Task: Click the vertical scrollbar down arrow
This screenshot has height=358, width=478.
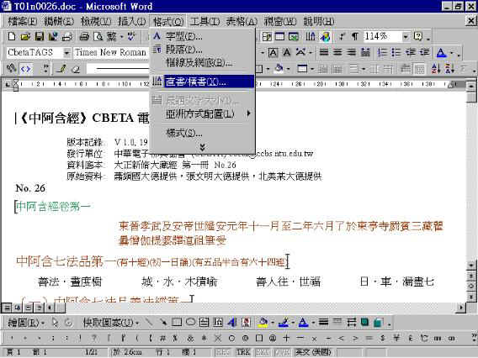Action: (471, 265)
